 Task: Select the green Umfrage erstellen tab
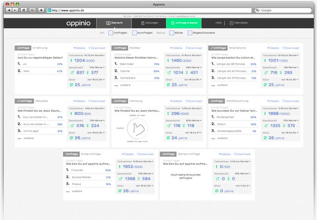(x=184, y=23)
